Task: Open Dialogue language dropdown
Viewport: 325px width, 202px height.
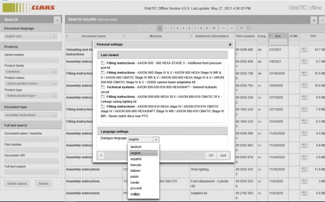Action: coord(156,139)
